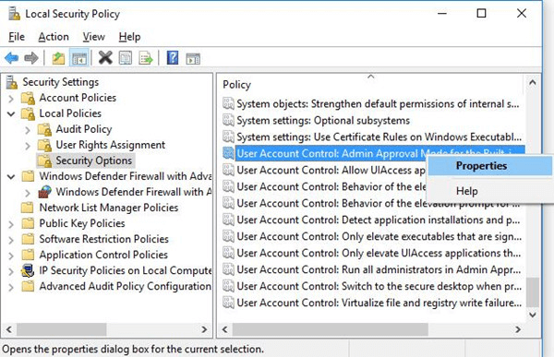This screenshot has width=554, height=357.
Task: Open the File menu
Action: (17, 37)
